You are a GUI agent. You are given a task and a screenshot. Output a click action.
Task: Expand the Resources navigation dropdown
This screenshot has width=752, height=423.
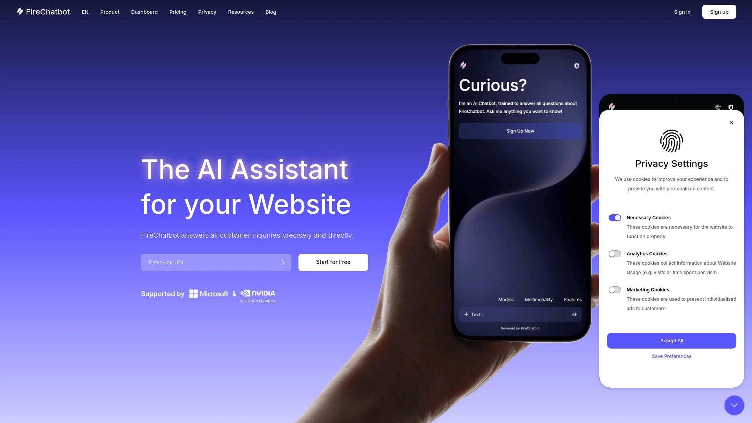click(241, 11)
